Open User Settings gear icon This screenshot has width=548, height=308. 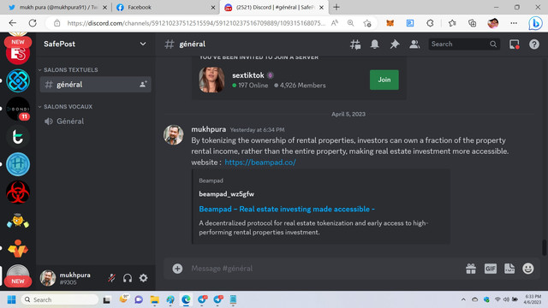(143, 278)
